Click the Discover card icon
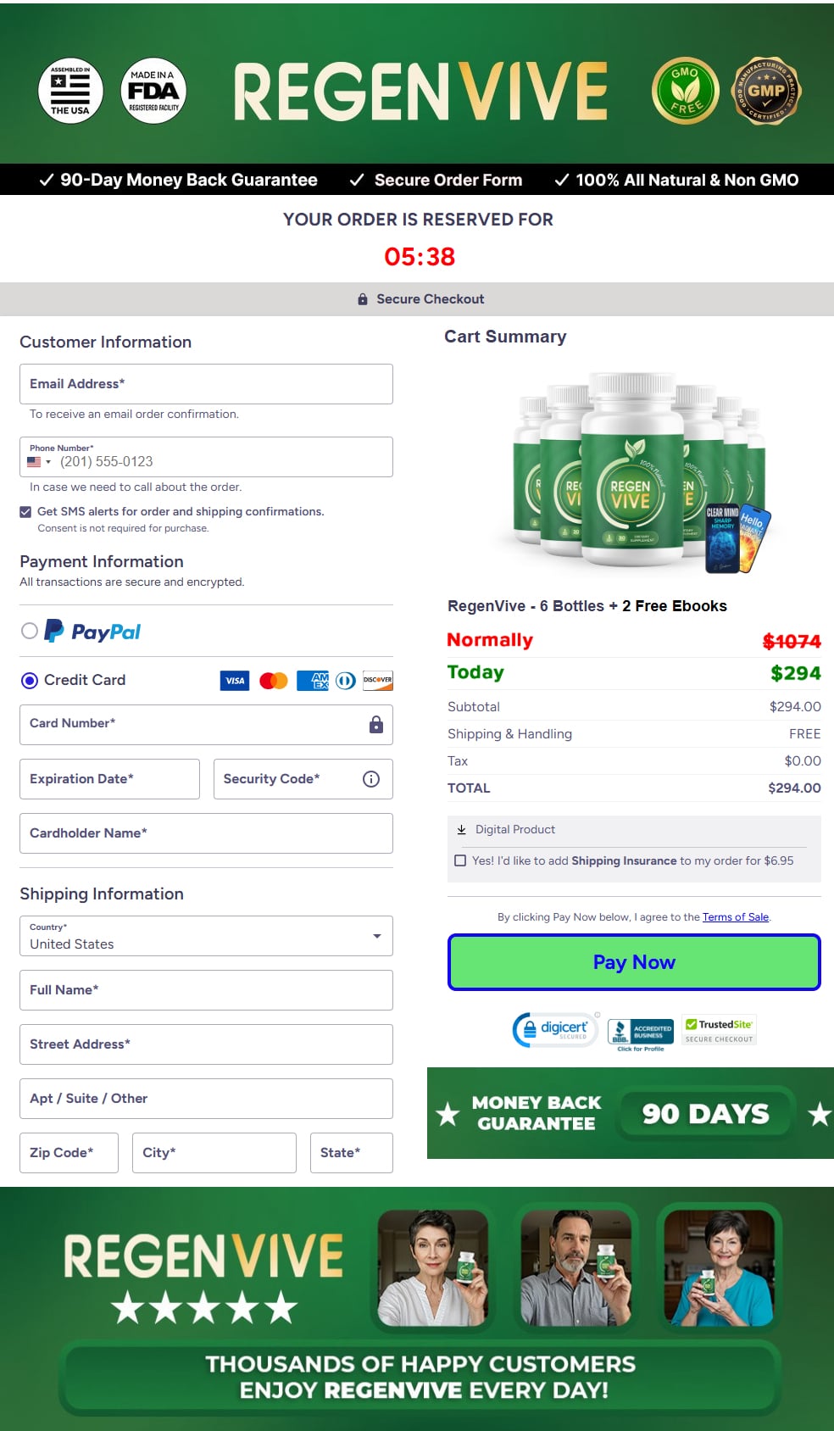 377,680
